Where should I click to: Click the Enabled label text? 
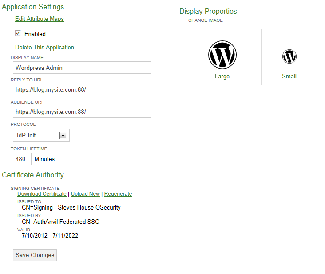tap(35, 34)
